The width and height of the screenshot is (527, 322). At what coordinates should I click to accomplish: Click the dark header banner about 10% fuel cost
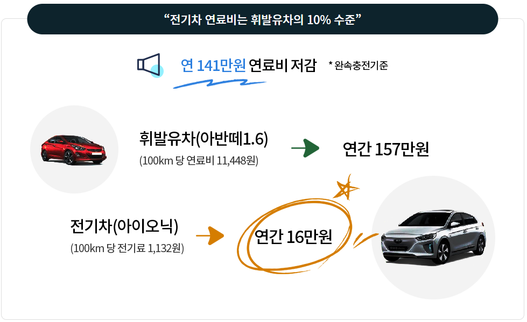[x=263, y=19]
